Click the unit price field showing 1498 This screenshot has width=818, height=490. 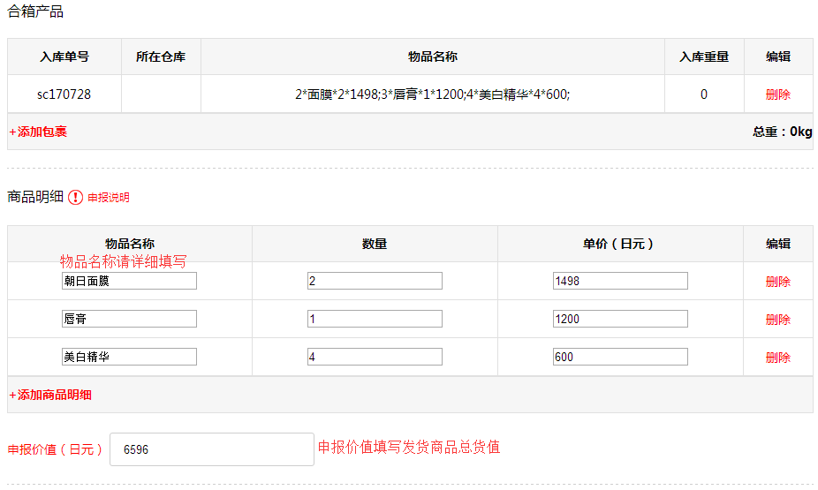[x=619, y=281]
